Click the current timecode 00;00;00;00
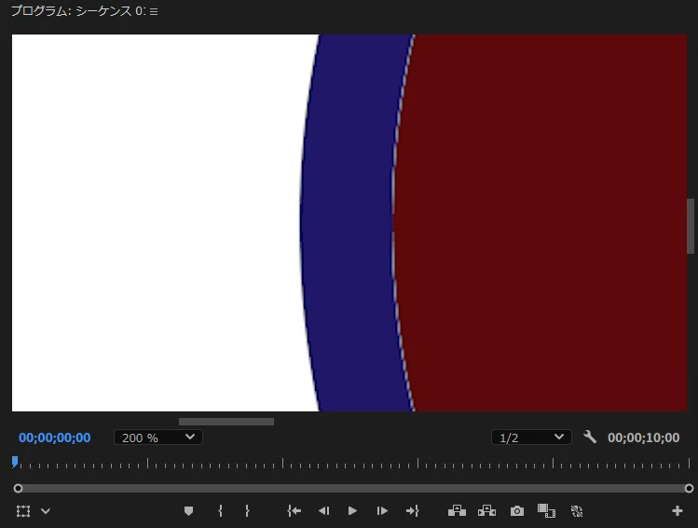This screenshot has height=528, width=698. [54, 438]
